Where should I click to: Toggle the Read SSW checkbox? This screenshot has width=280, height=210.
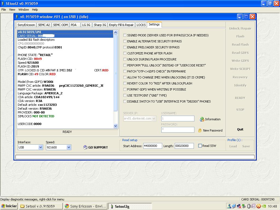200,146
